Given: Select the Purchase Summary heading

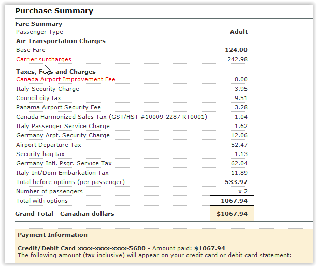Looking at the screenshot, I should tap(54, 11).
